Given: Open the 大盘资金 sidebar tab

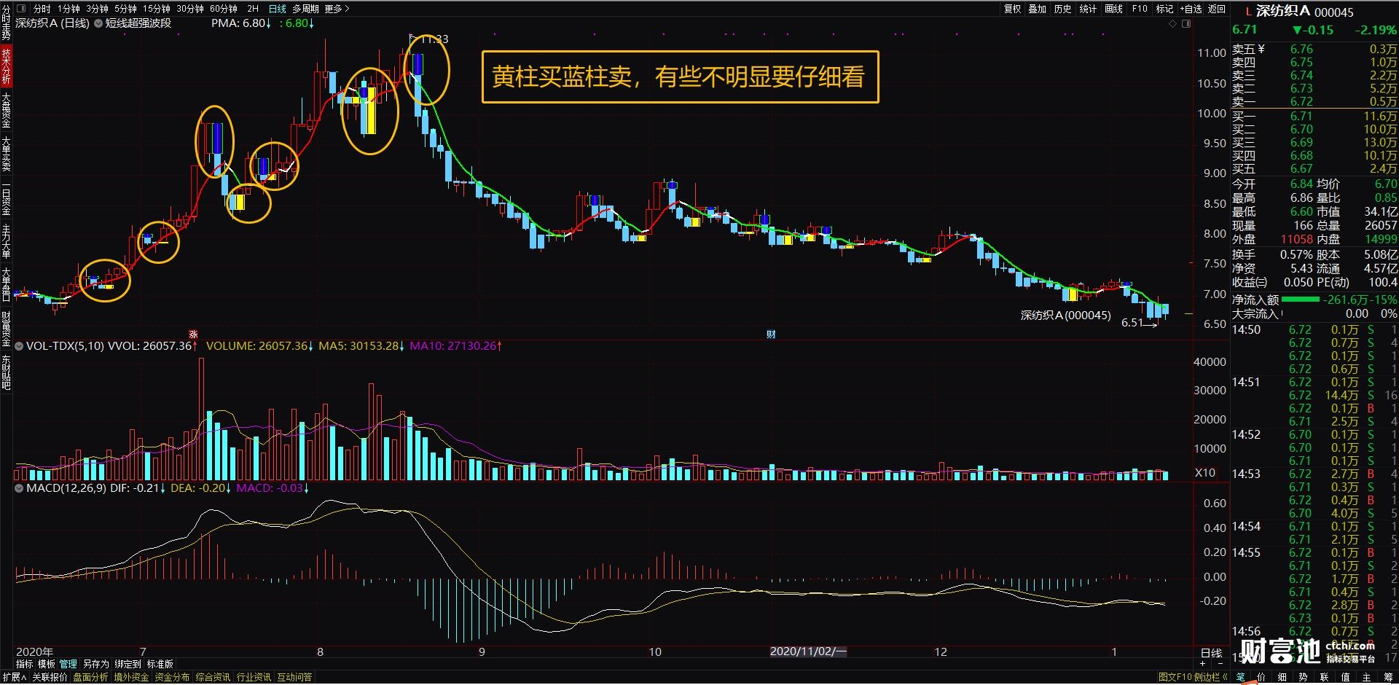Looking at the screenshot, I should pyautogui.click(x=6, y=110).
